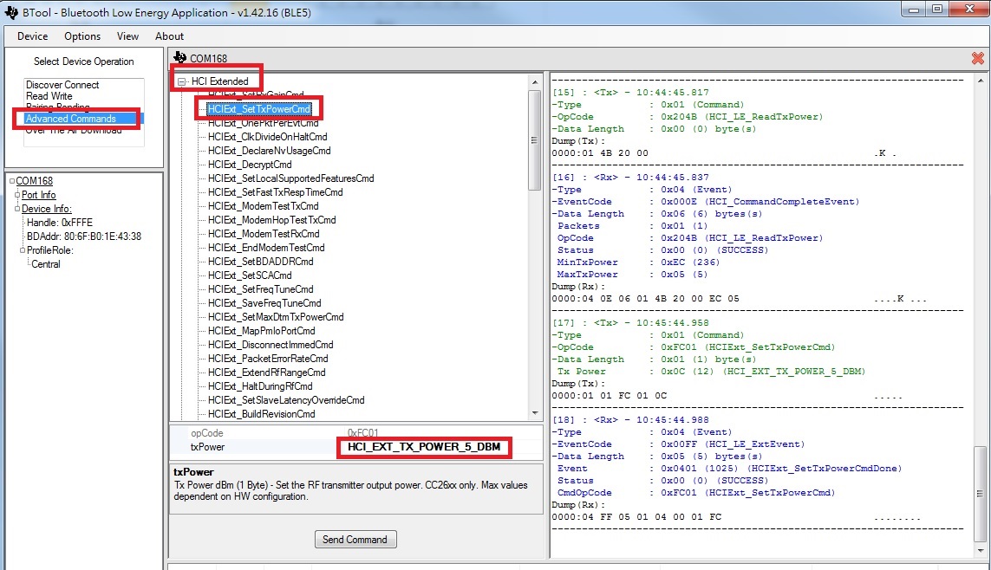Click the TI icon beside COM168 tab title
Screen dimensions: 991x570
point(180,57)
